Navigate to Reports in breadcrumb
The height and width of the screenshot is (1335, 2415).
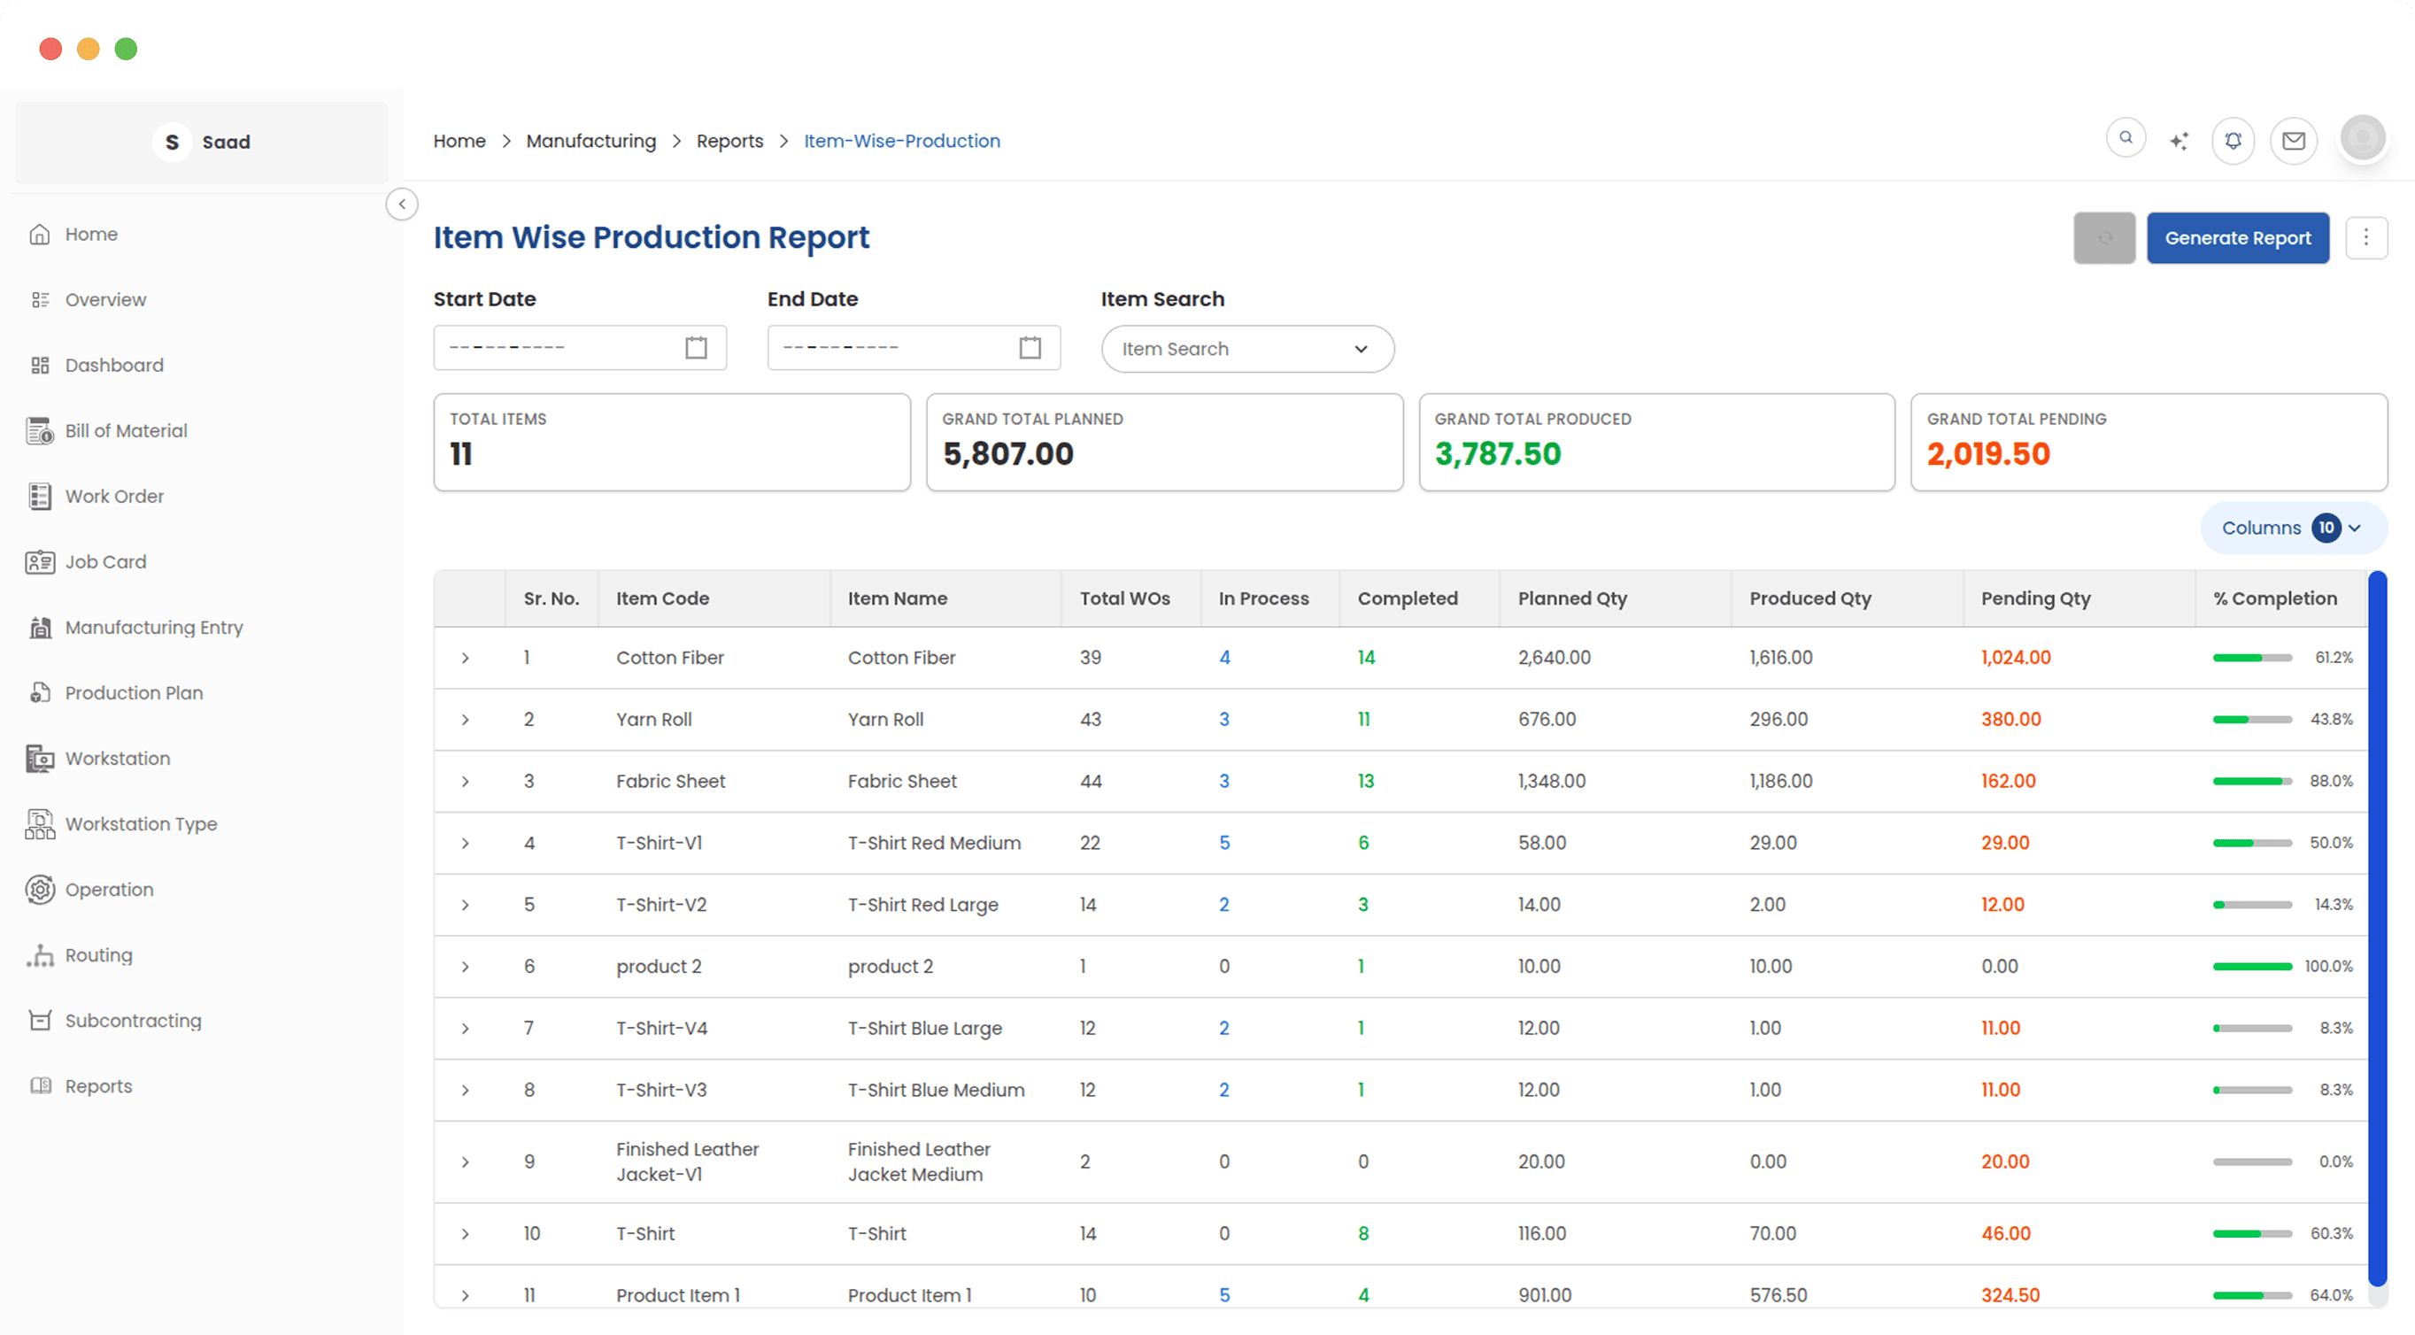coord(730,141)
